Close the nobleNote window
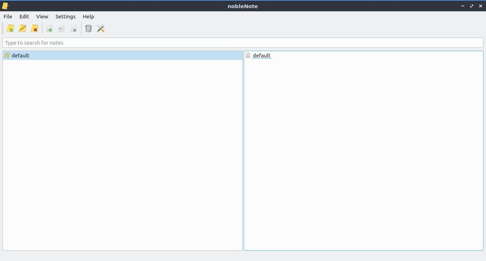Viewport: 486px width, 261px height. [x=480, y=5]
